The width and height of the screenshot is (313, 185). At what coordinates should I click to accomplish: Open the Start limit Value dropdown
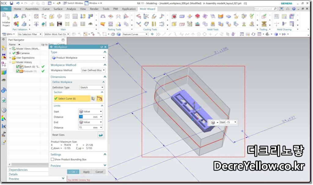tap(90, 112)
